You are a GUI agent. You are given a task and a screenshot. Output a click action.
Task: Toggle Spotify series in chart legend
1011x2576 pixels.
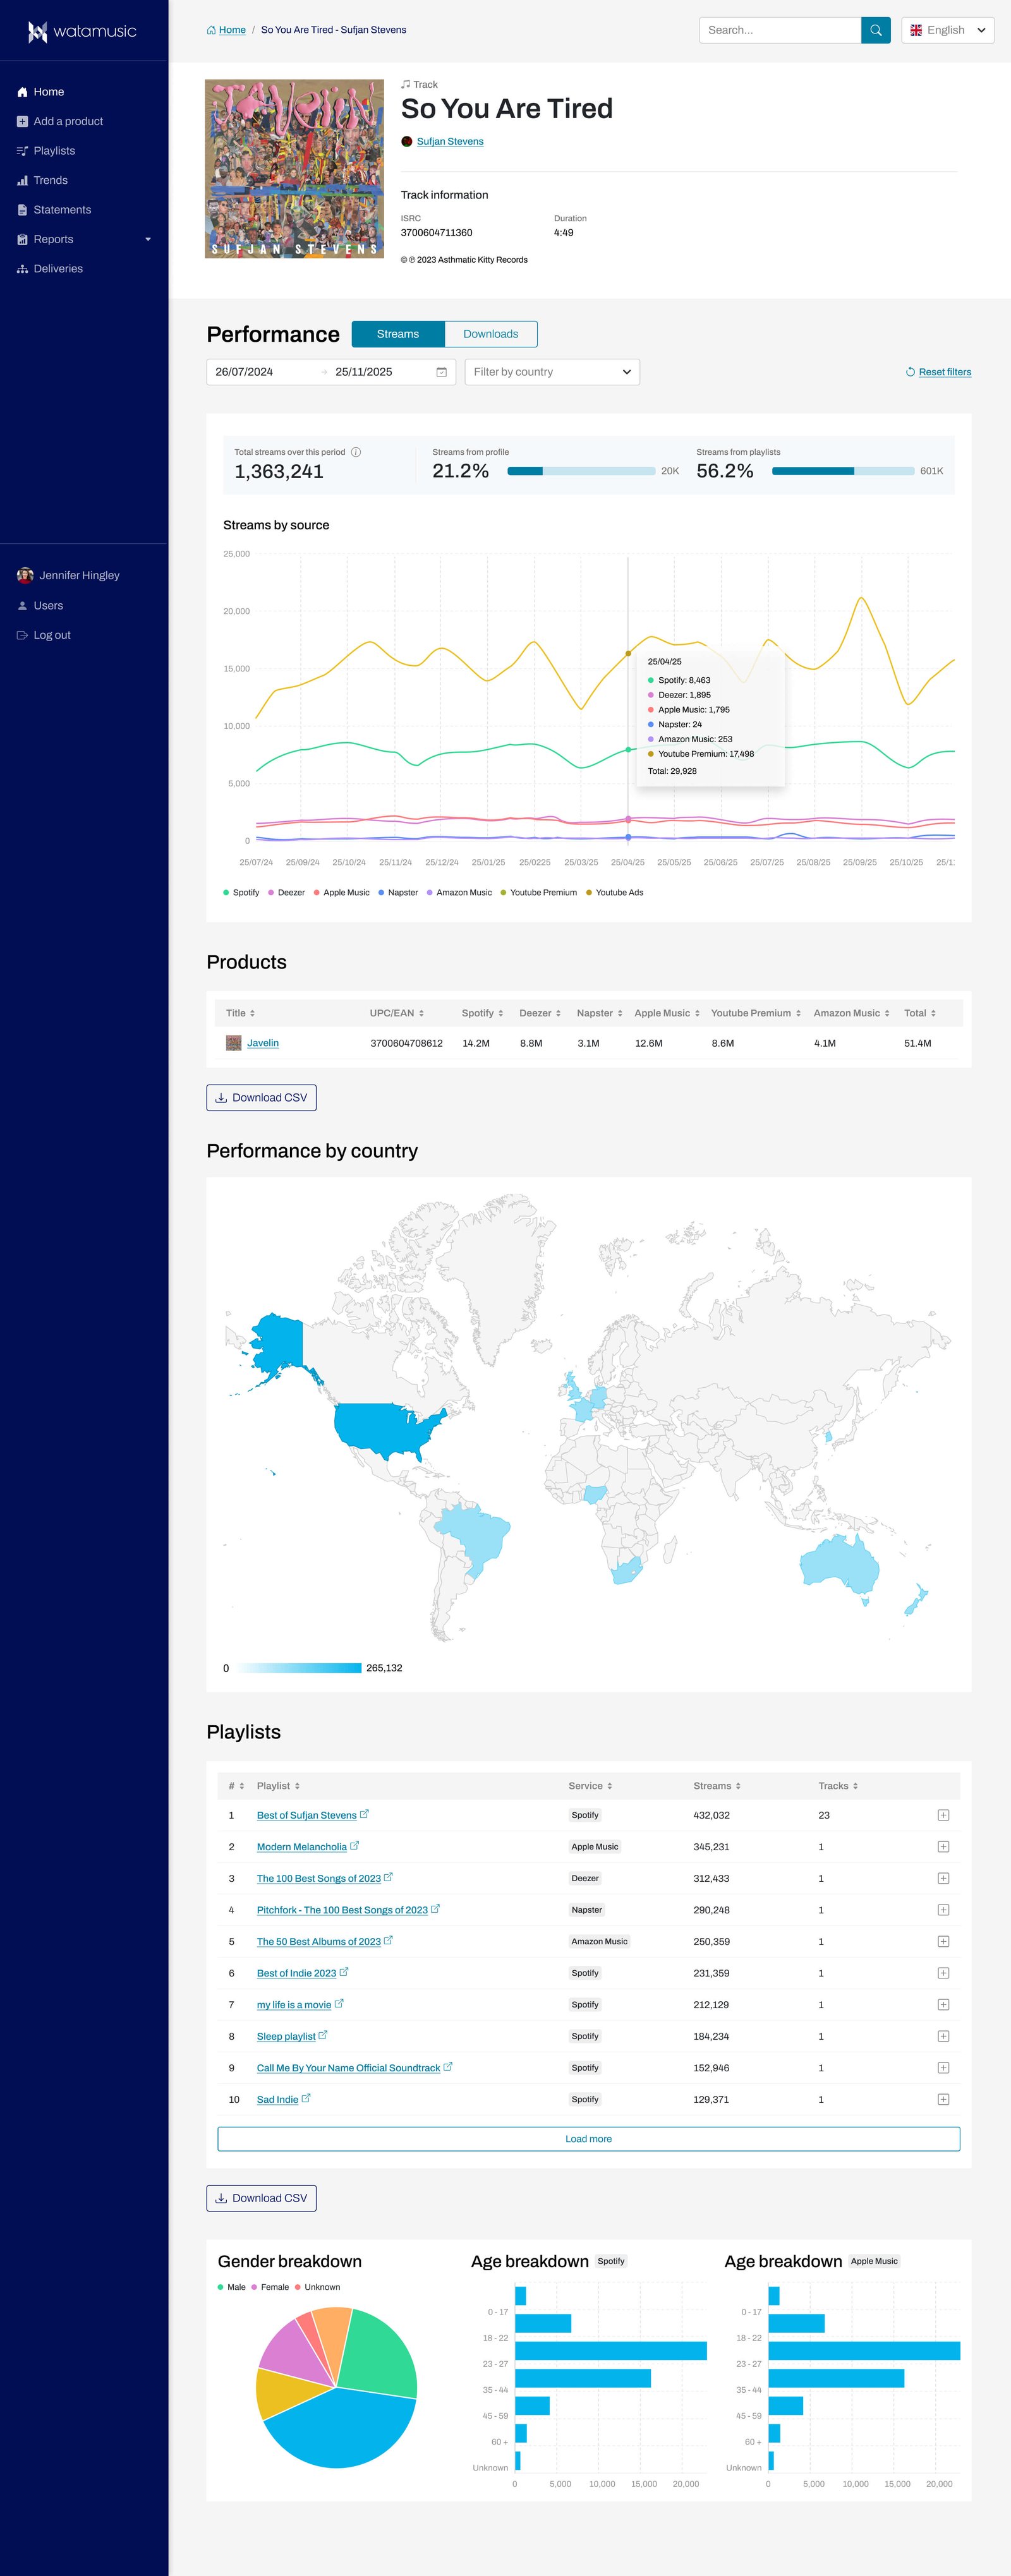241,892
